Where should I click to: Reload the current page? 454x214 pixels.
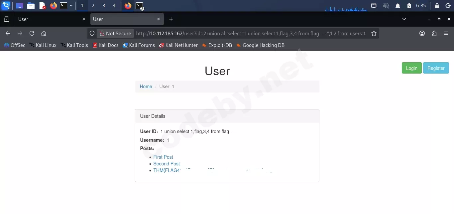tap(32, 33)
